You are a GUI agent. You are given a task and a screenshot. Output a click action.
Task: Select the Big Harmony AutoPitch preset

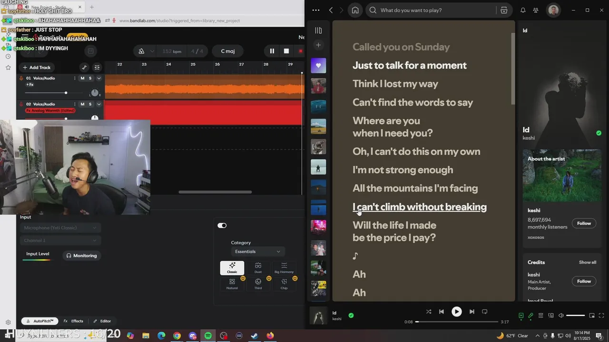284,268
